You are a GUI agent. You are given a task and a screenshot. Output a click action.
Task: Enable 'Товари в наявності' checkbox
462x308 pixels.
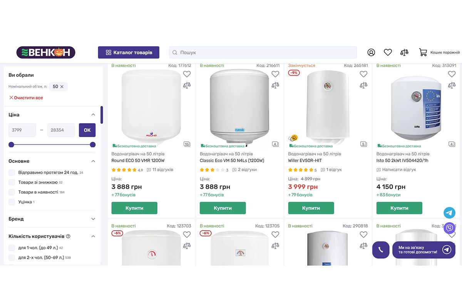[x=12, y=192]
